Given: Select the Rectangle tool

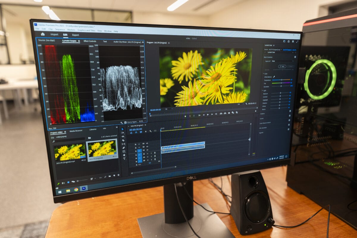Looking at the screenshot, I should 124,151.
